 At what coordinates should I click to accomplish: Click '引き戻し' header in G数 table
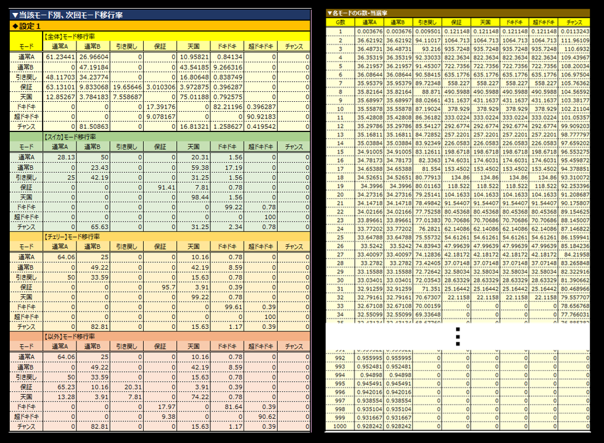pyautogui.click(x=427, y=22)
